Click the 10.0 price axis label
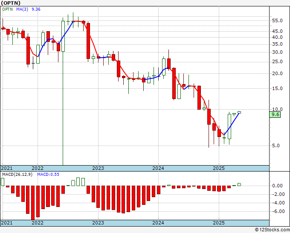The width and height of the screenshot is (290, 233). click(x=278, y=109)
